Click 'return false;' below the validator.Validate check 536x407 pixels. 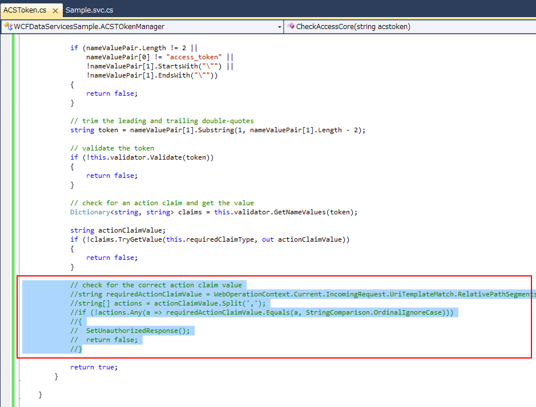tap(111, 176)
